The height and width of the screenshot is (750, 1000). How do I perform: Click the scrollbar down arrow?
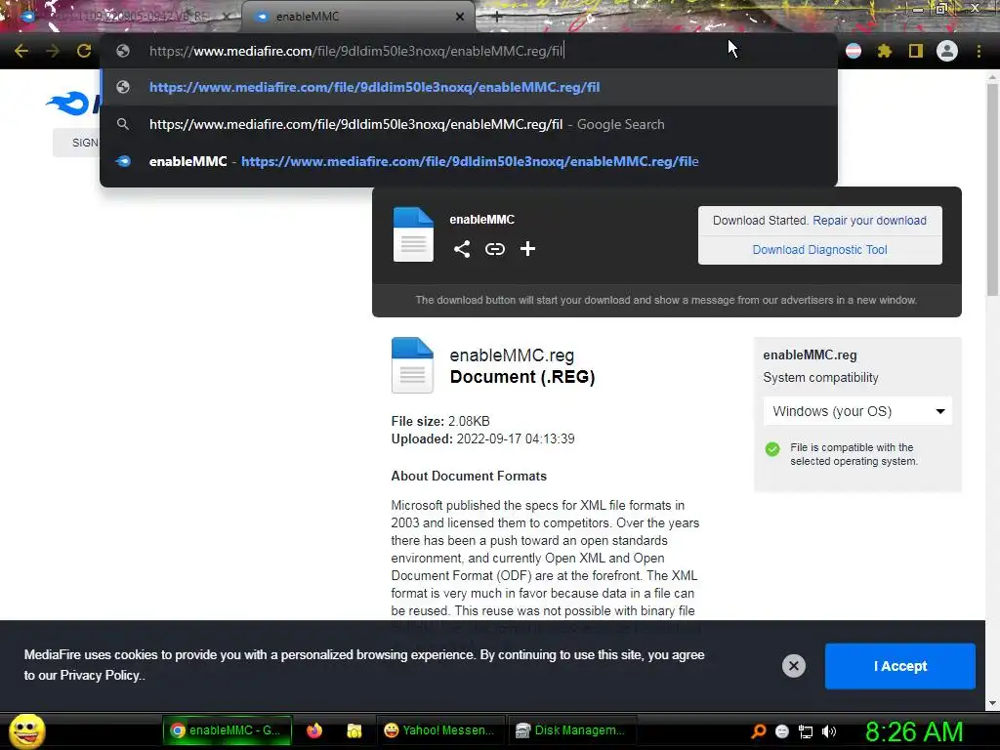[992, 703]
